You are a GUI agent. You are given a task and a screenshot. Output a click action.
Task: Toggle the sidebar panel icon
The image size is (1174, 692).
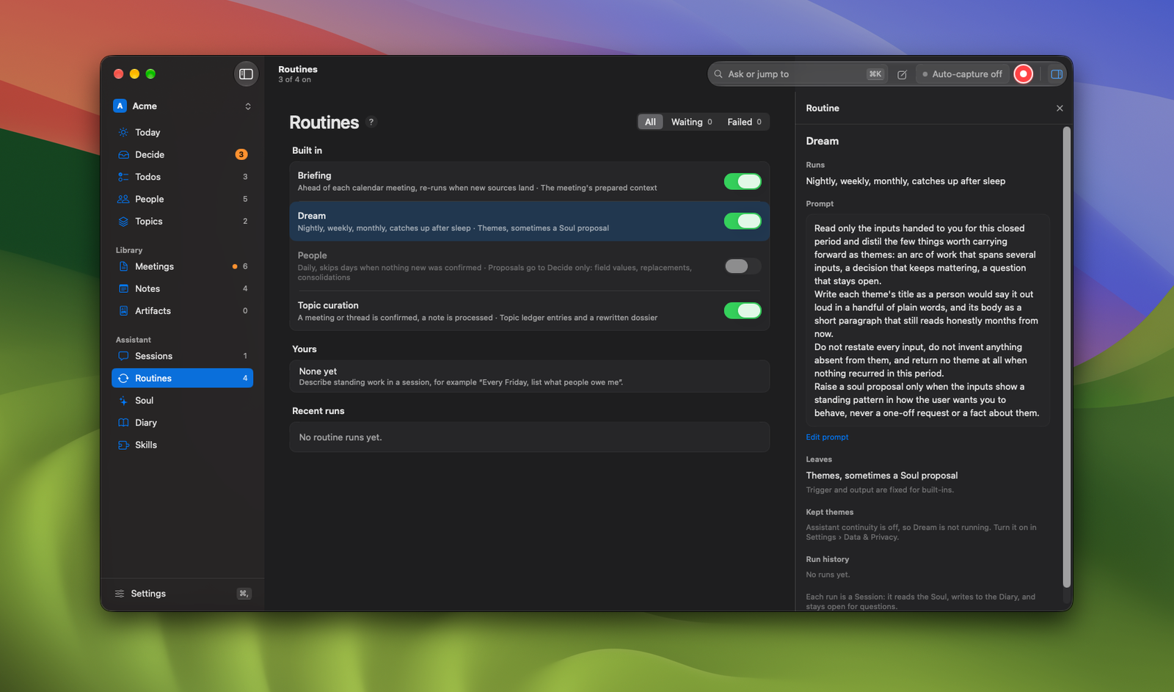tap(247, 74)
